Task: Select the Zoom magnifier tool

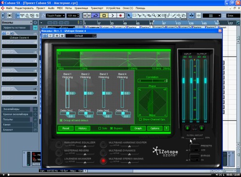Action: (x=154, y=15)
